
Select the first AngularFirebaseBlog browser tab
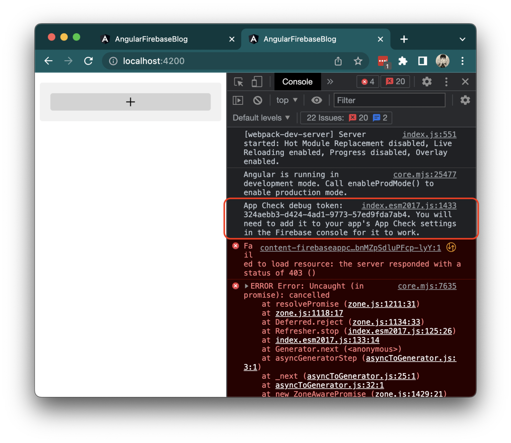pyautogui.click(x=151, y=39)
